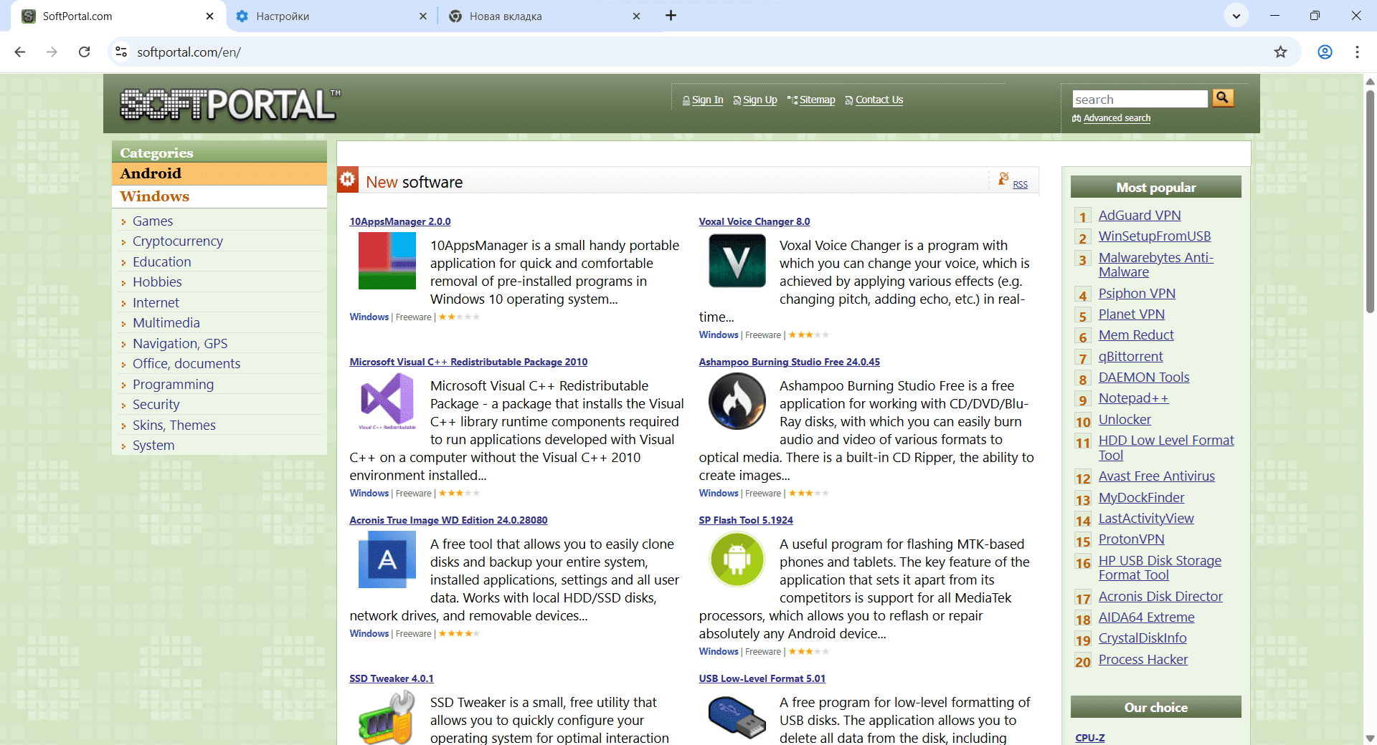1377x745 pixels.
Task: Click the Ashampoo Burning Studio flame icon
Action: [737, 401]
